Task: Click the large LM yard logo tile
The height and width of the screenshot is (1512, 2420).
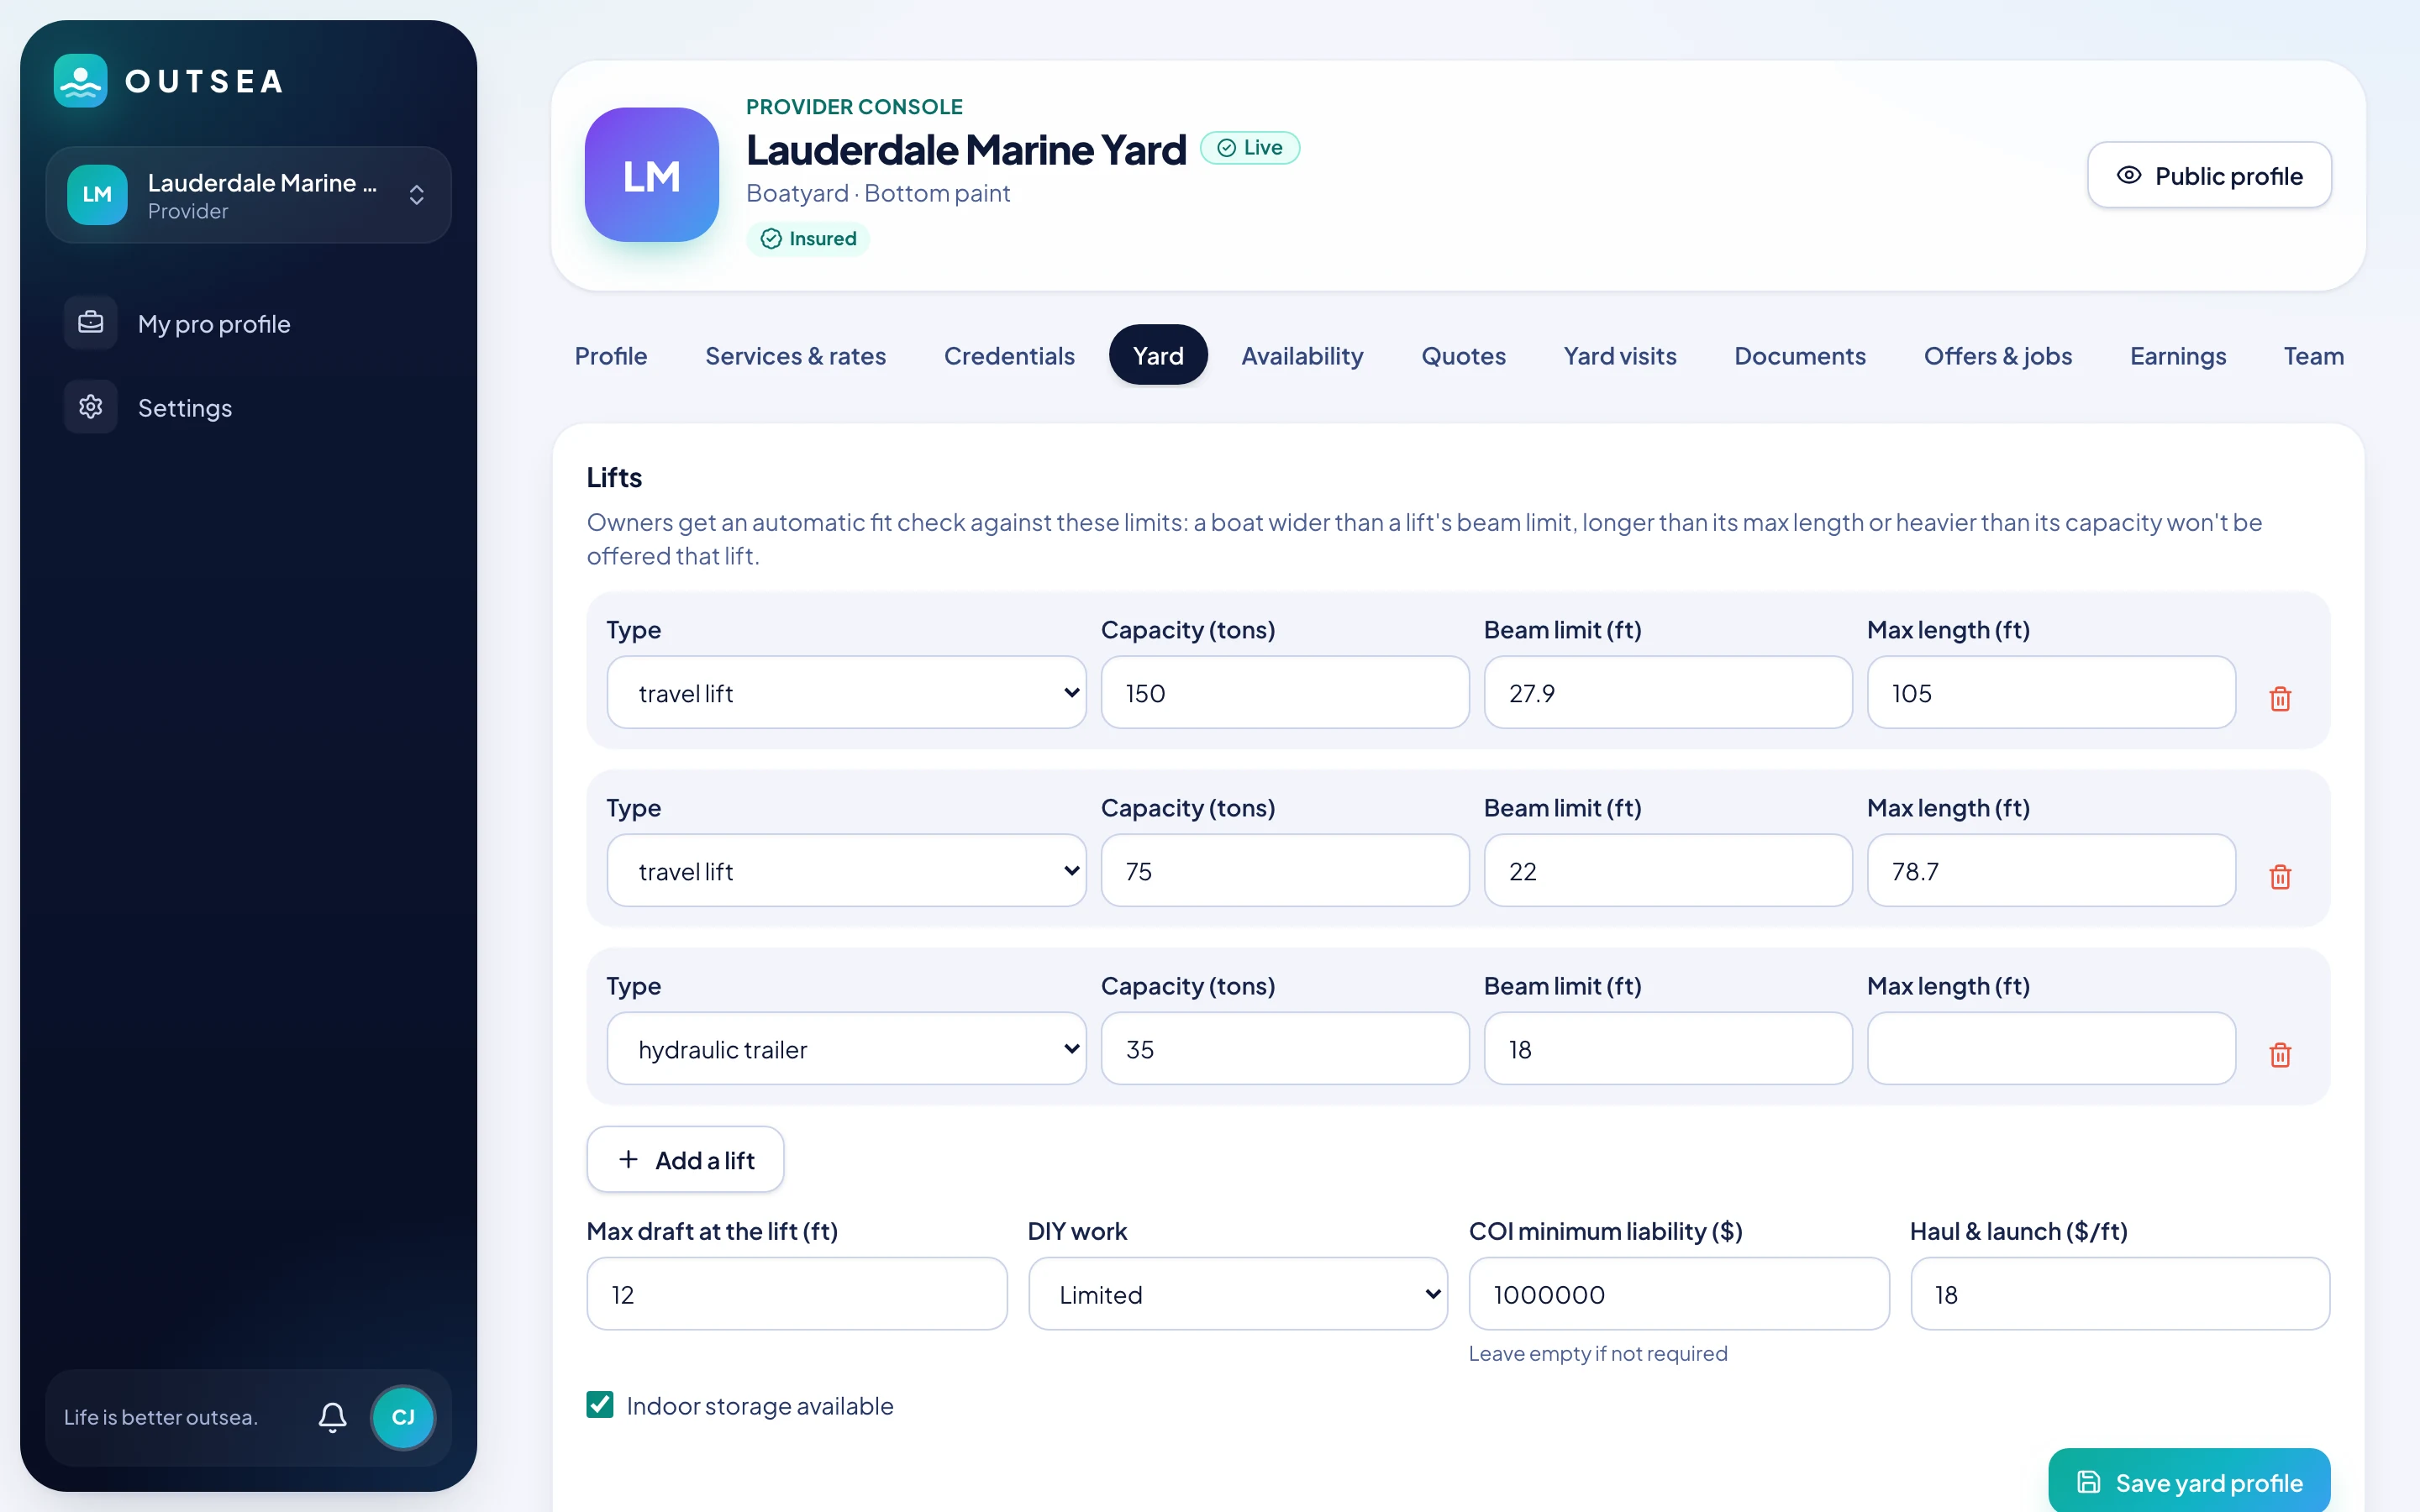Action: pos(651,175)
